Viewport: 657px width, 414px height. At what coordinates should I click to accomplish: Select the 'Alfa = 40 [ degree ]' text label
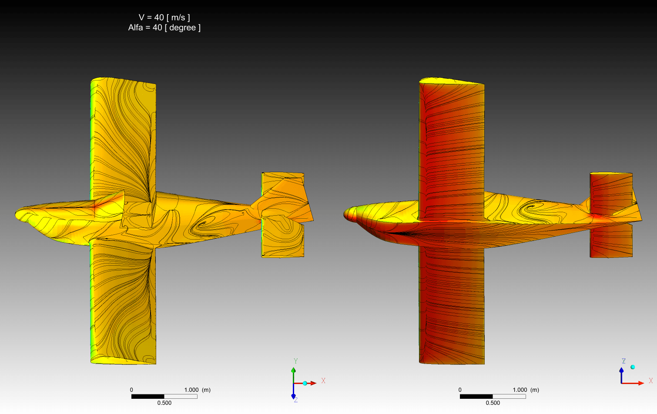click(164, 28)
